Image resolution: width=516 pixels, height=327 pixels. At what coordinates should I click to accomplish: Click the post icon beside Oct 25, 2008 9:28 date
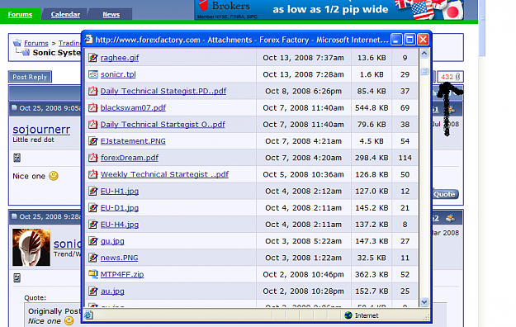point(14,216)
